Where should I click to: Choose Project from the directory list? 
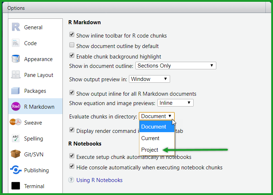click(150, 150)
